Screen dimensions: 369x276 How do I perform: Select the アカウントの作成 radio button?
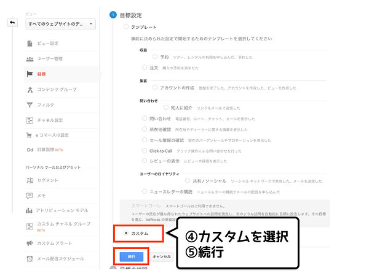[x=155, y=88]
